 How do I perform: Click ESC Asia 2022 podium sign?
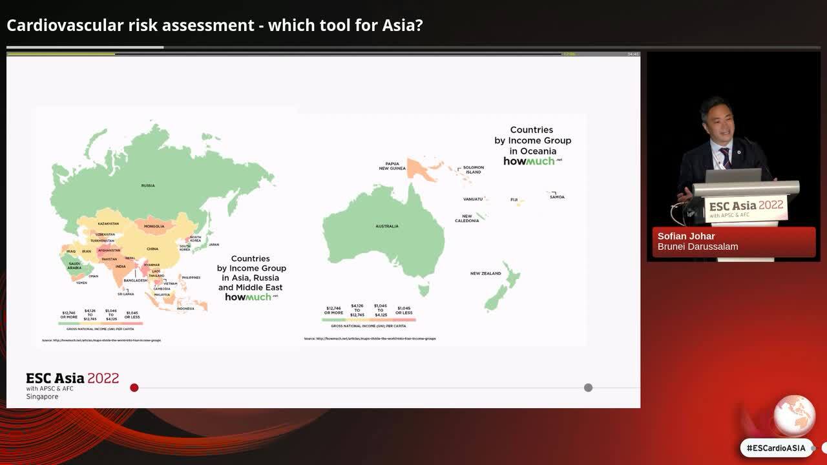[746, 208]
